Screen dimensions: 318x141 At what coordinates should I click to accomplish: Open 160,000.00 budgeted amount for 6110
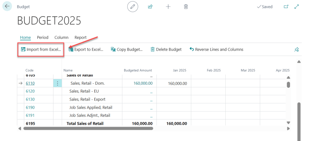(143, 83)
